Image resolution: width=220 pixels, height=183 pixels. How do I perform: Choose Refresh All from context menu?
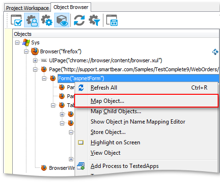pos(146,88)
